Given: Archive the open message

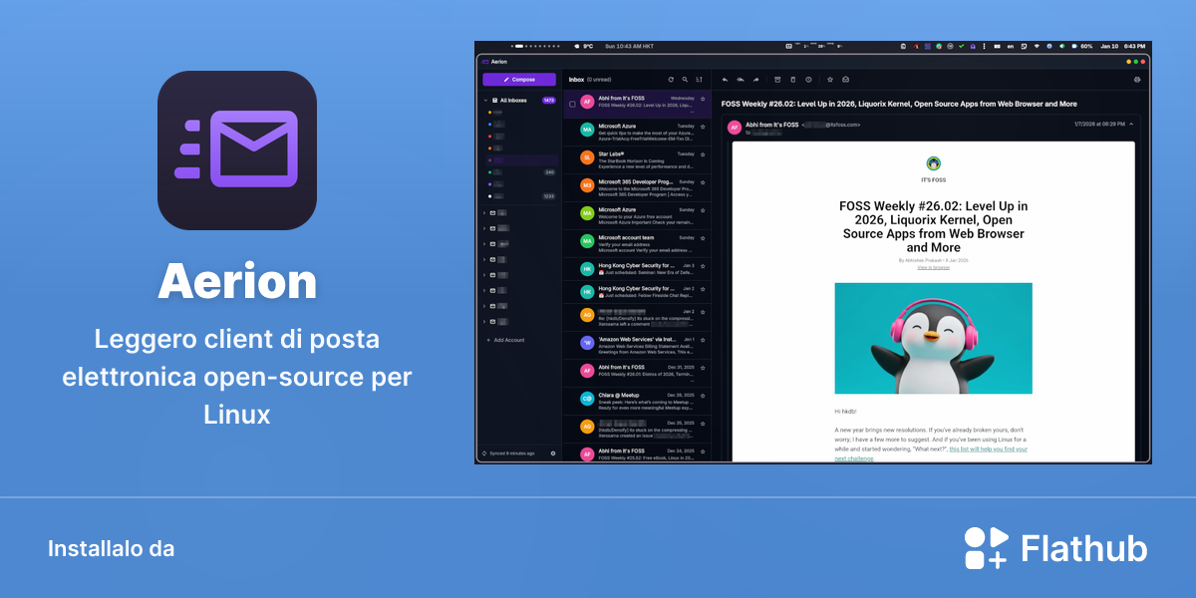Looking at the screenshot, I should click(777, 79).
